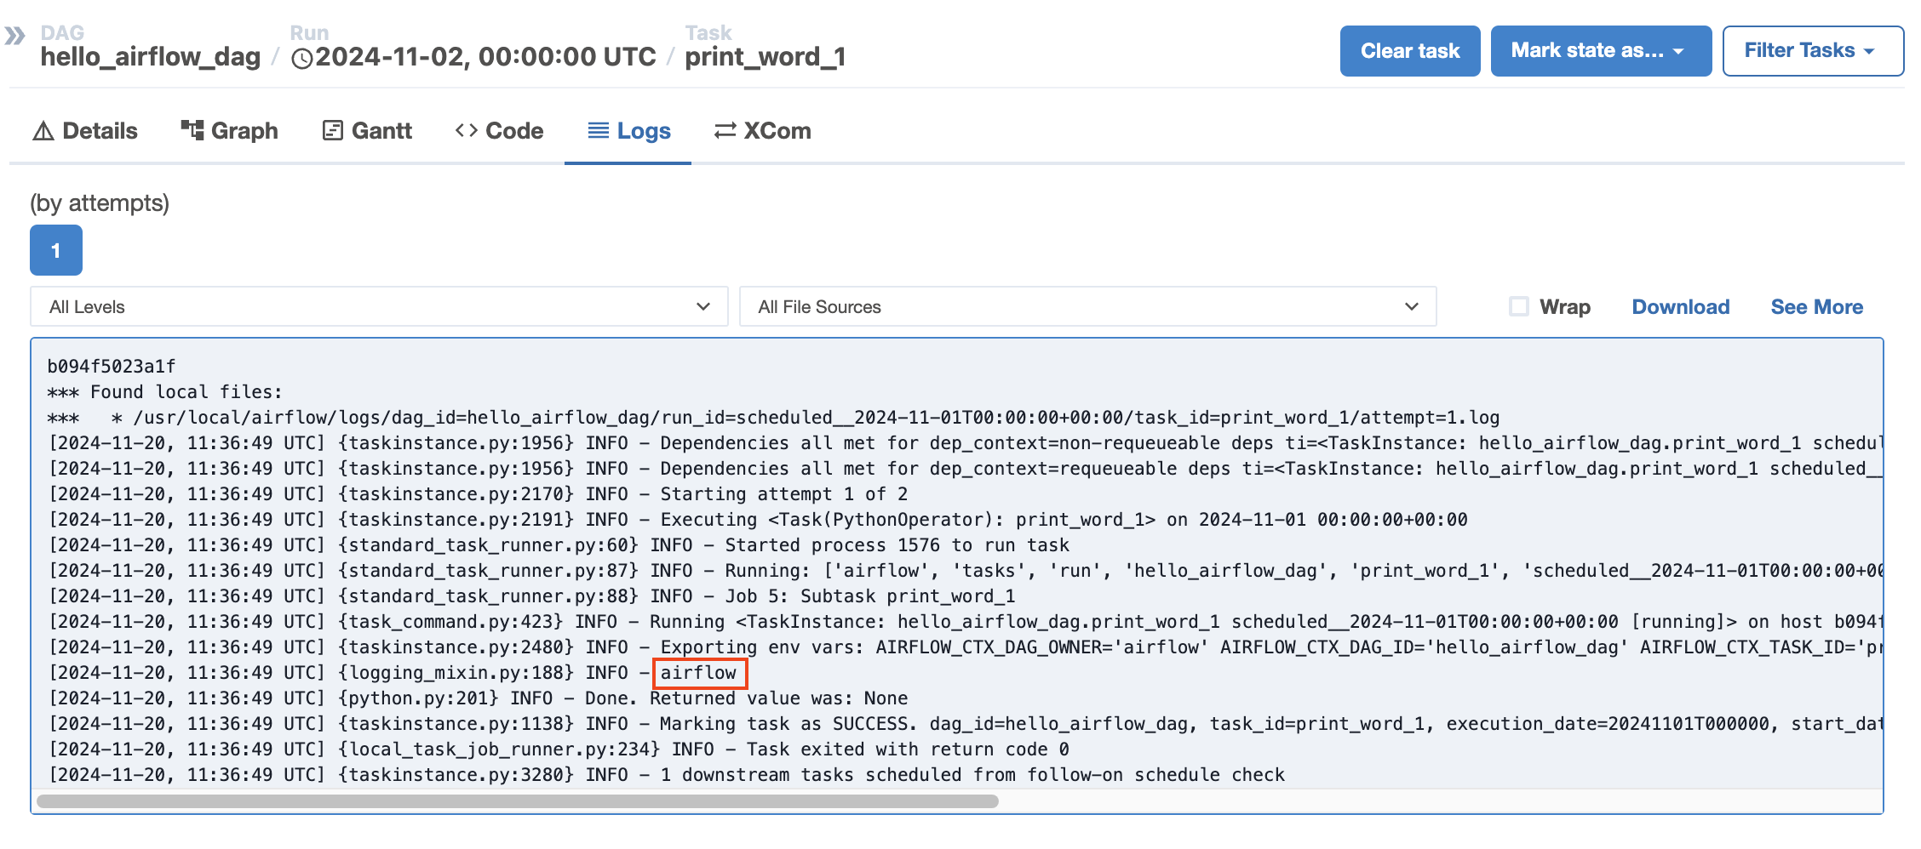
Task: Click the 'Found local files' log line
Action: tap(165, 392)
